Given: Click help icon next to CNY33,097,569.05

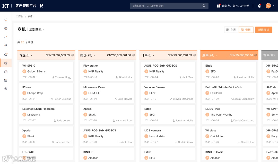Looking at the screenshot, I should tap(73, 55).
